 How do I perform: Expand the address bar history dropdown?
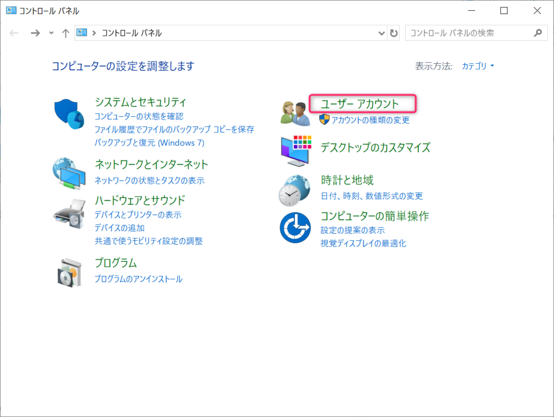click(x=381, y=33)
